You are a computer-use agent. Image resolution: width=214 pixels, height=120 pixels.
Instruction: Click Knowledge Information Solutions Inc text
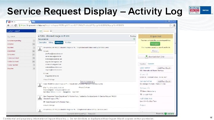click(x=152, y=84)
